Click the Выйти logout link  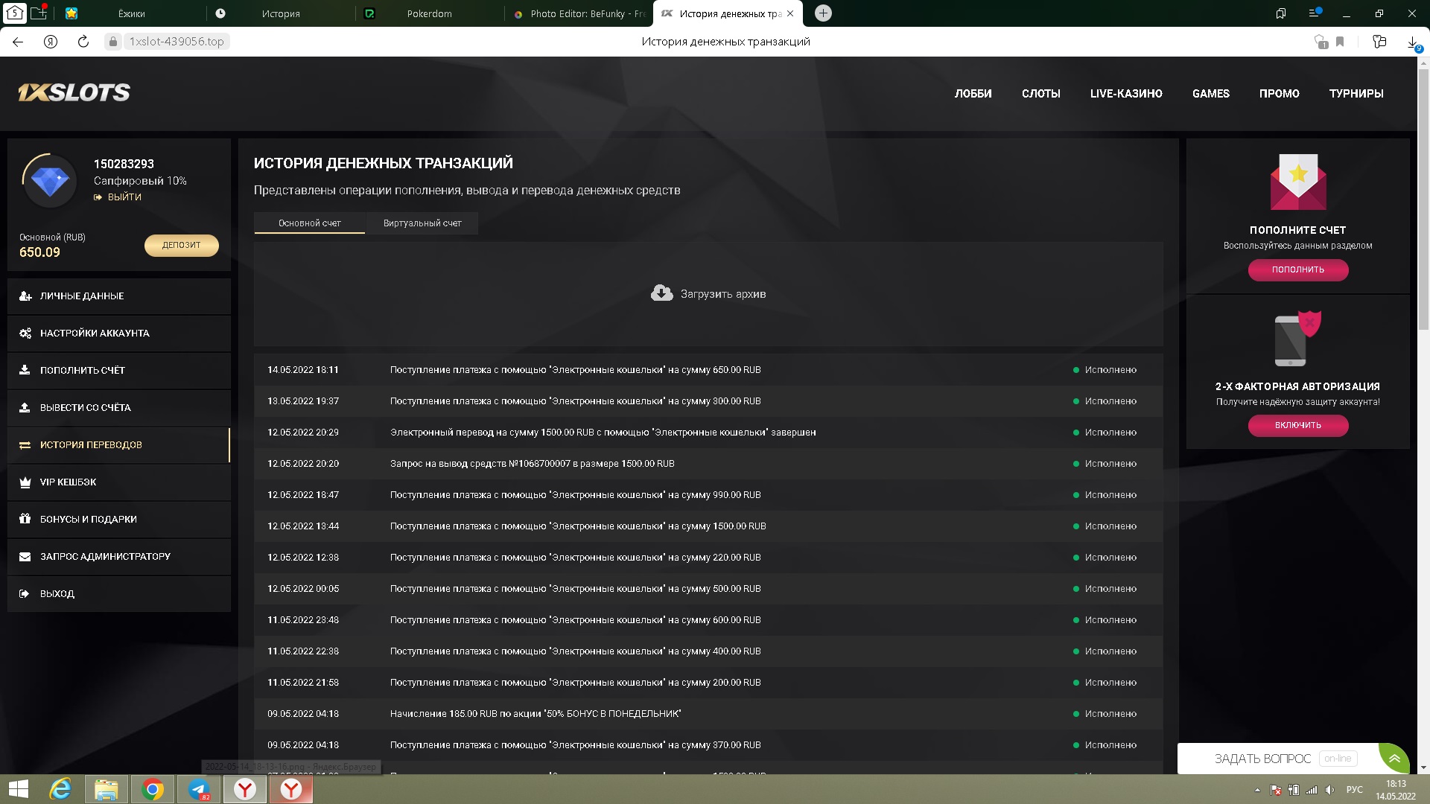pyautogui.click(x=124, y=197)
